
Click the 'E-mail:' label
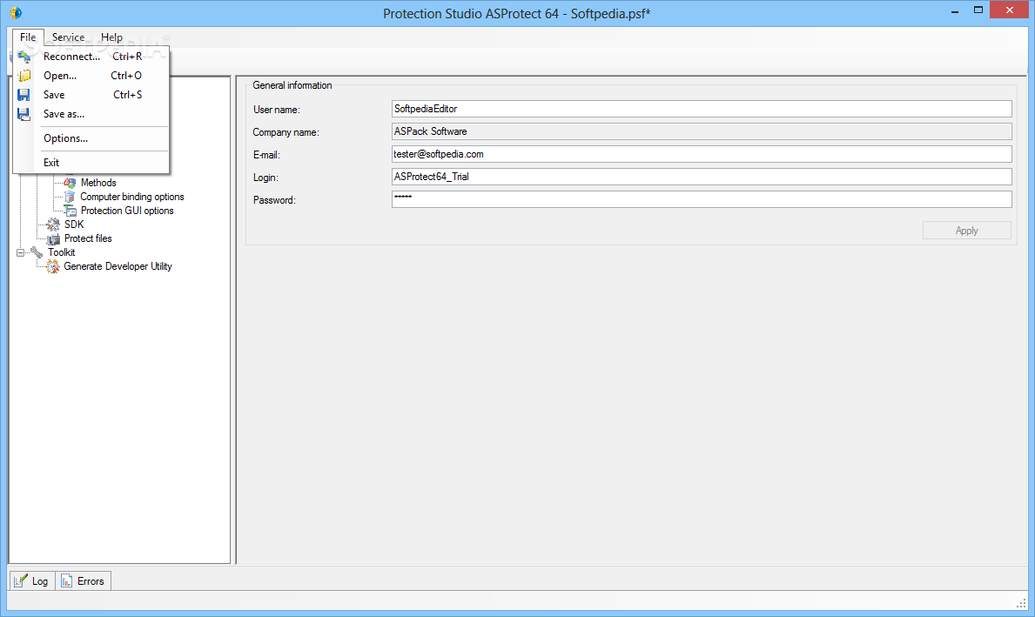266,155
